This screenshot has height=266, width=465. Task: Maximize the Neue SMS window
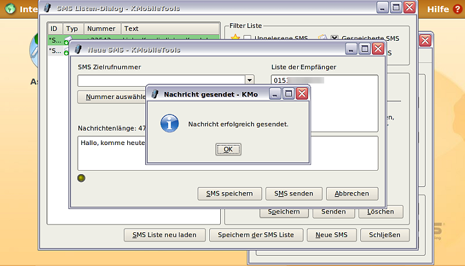tap(364, 49)
